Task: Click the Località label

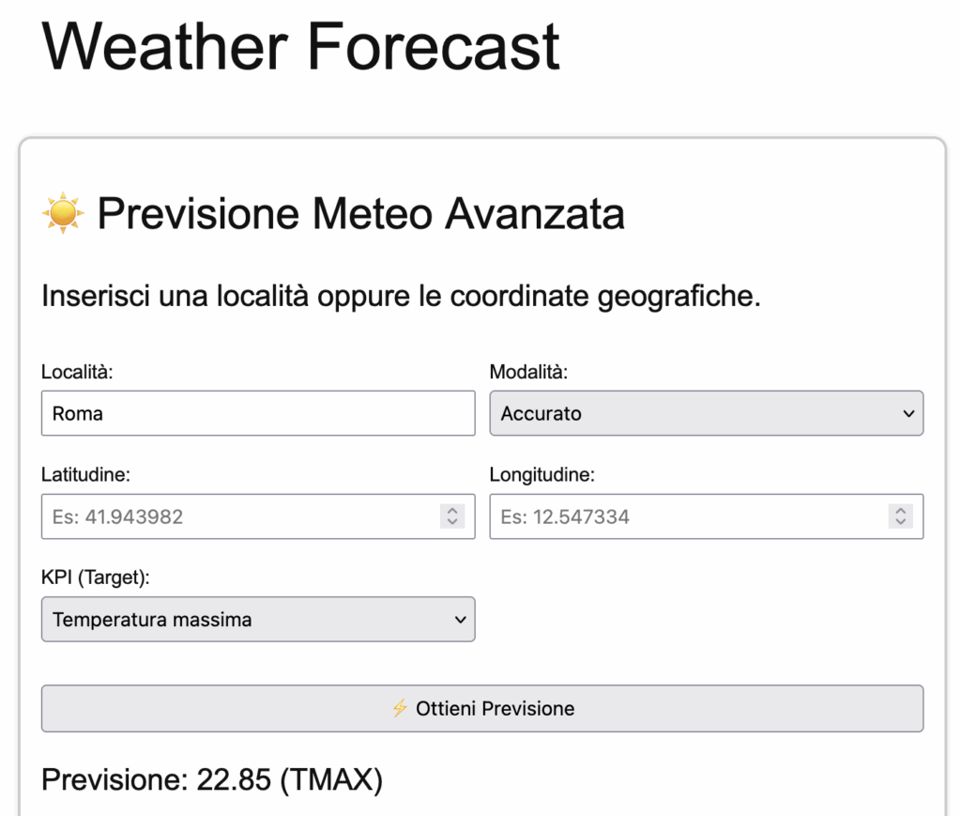Action: click(77, 372)
